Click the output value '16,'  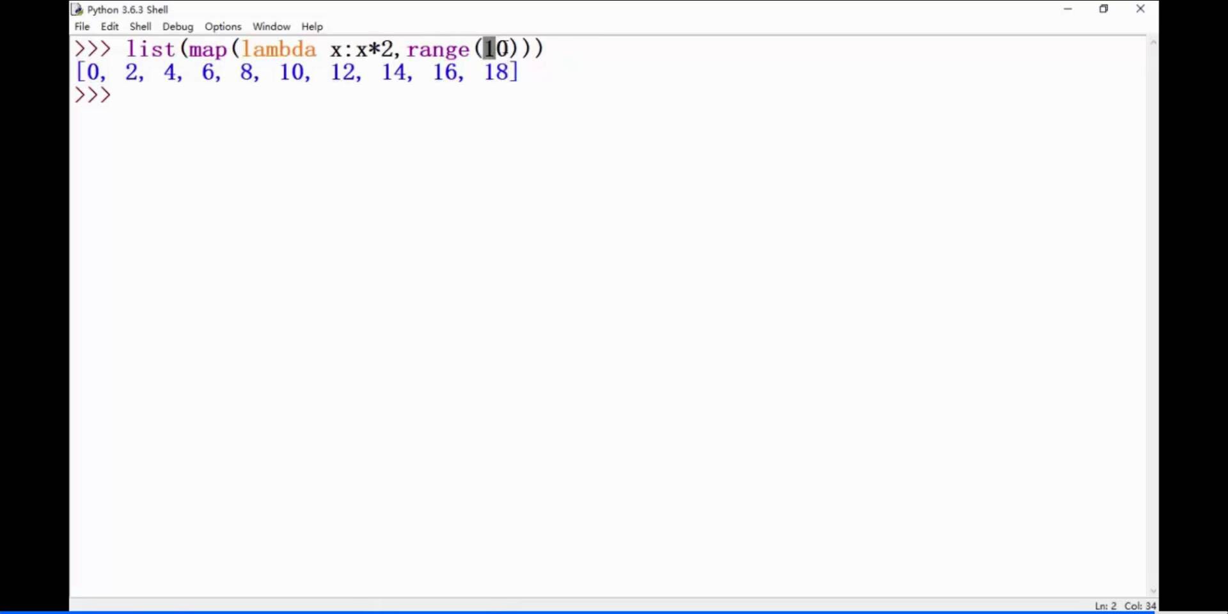(x=448, y=72)
